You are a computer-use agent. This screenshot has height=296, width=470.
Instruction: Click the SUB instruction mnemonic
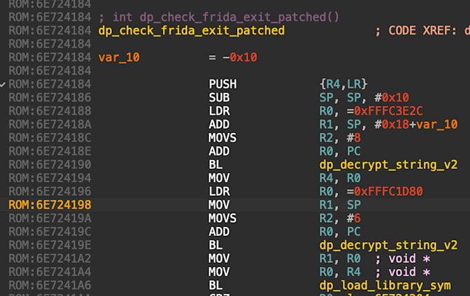[x=219, y=98]
